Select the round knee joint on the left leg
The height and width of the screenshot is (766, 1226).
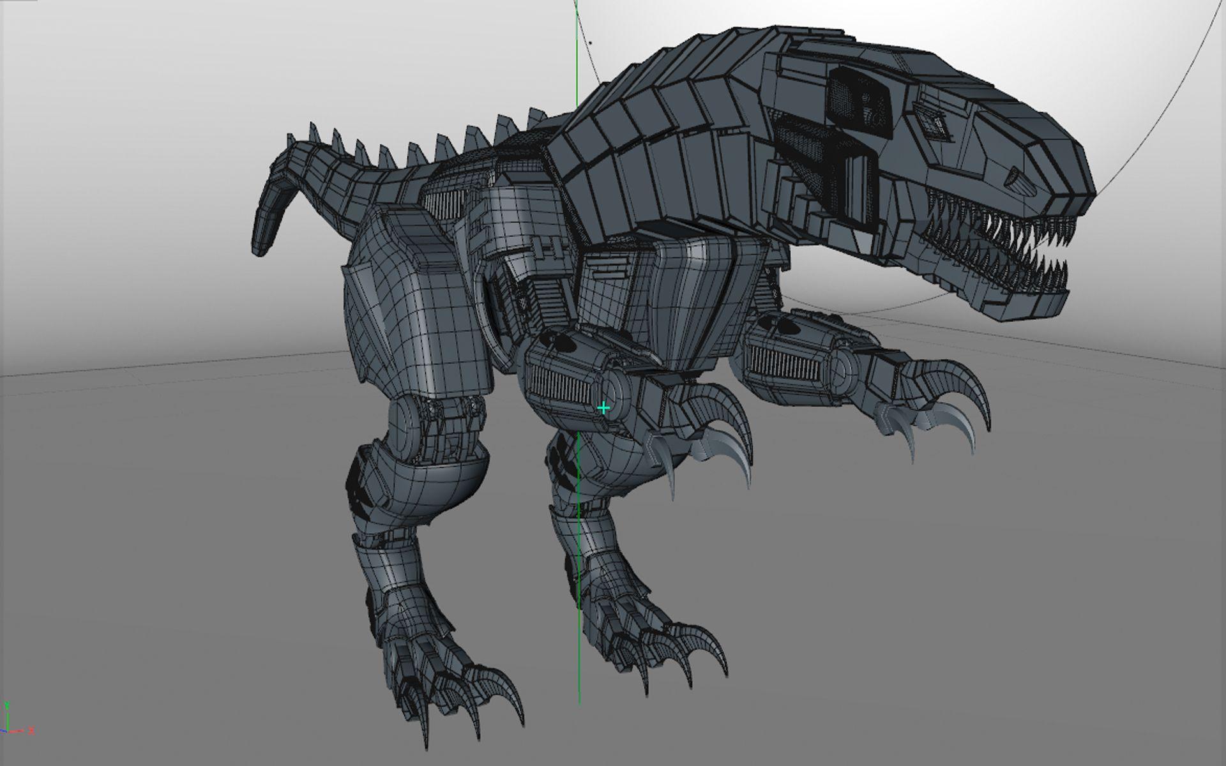pos(404,424)
